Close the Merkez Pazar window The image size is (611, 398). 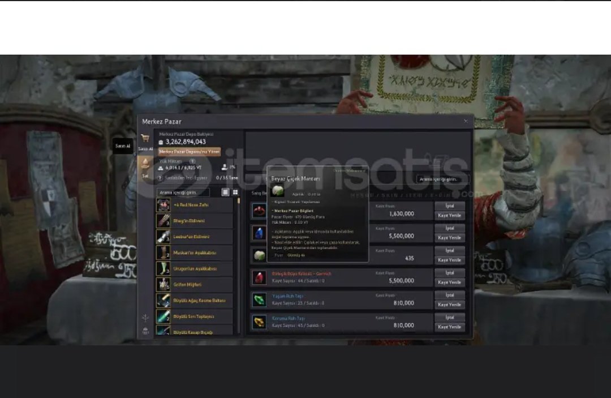(x=466, y=121)
